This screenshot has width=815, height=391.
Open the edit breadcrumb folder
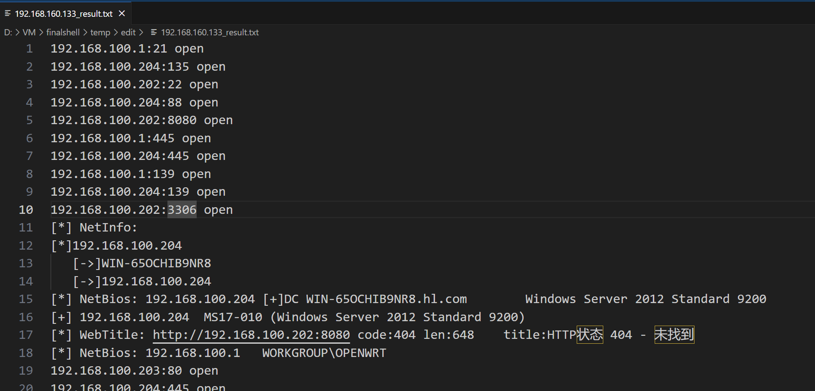[x=128, y=32]
